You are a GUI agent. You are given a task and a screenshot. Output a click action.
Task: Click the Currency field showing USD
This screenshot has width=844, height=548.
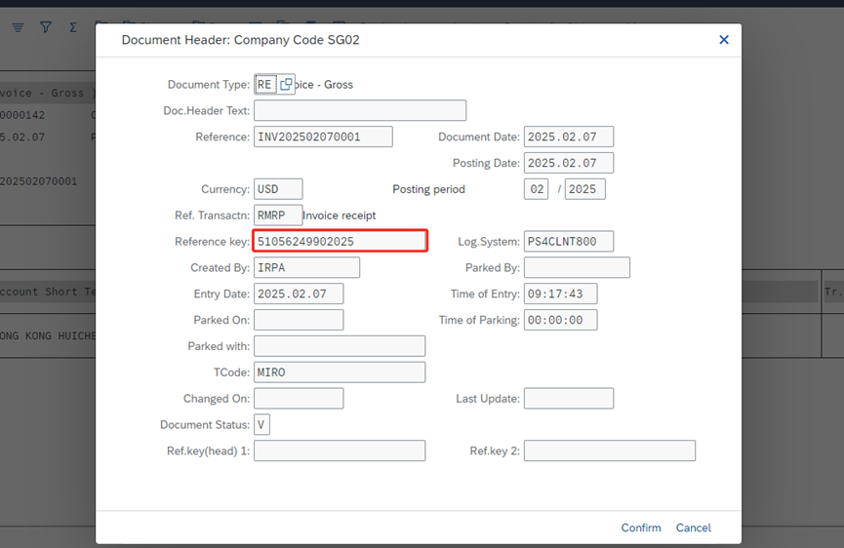click(278, 189)
